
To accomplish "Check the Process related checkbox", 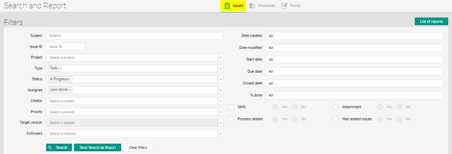I will click(231, 119).
